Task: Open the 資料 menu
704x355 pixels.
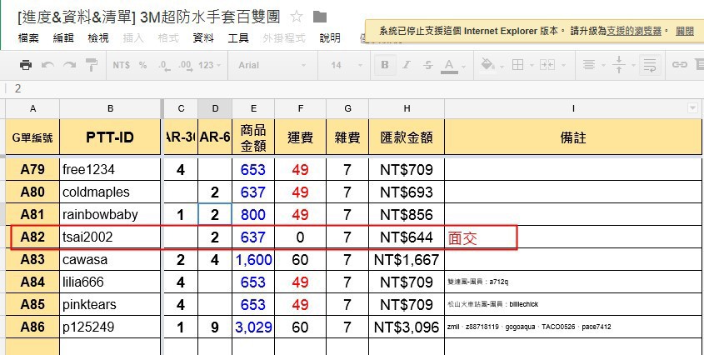Action: 203,38
